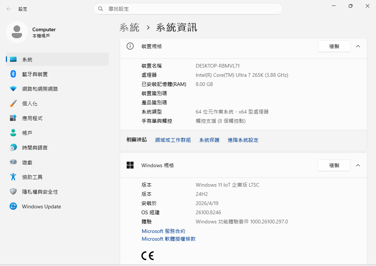This screenshot has width=376, height=266.
Task: Click the 系統 monitor icon in sidebar
Action: [x=13, y=59]
